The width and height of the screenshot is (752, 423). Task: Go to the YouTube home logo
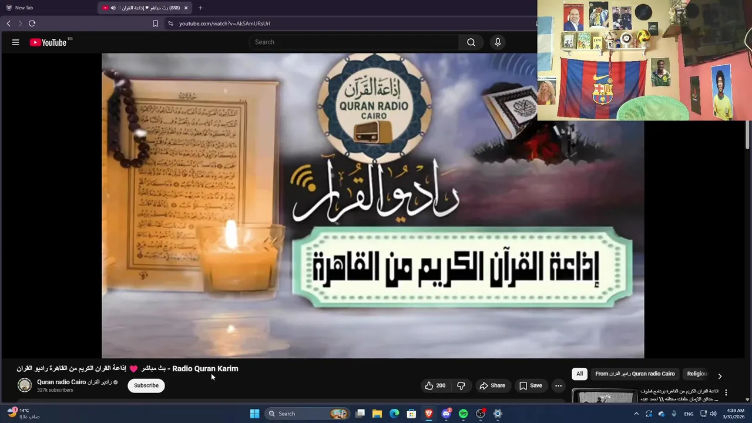coord(48,42)
